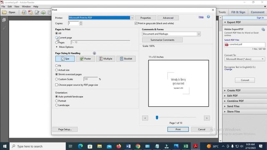
Task: Open the Edit menu
Action: click(x=10, y=7)
